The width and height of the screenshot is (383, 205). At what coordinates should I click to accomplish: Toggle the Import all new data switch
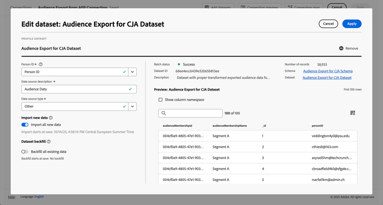click(x=25, y=125)
